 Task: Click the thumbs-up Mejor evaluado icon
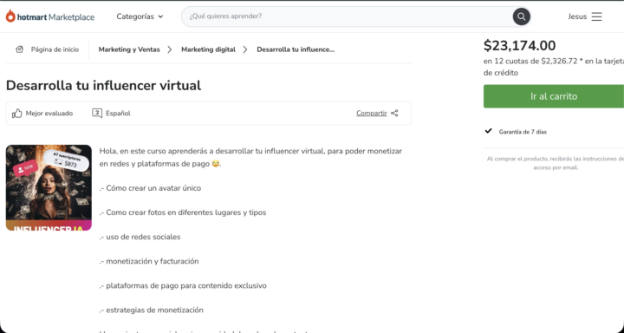coord(16,114)
